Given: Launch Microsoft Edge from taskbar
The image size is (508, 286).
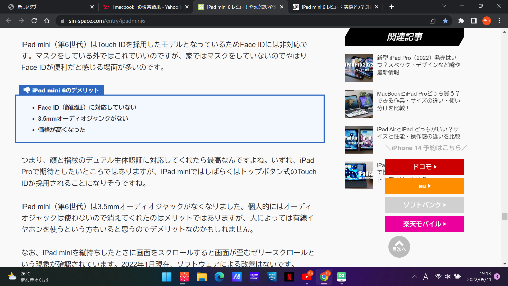Looking at the screenshot, I should tap(219, 277).
